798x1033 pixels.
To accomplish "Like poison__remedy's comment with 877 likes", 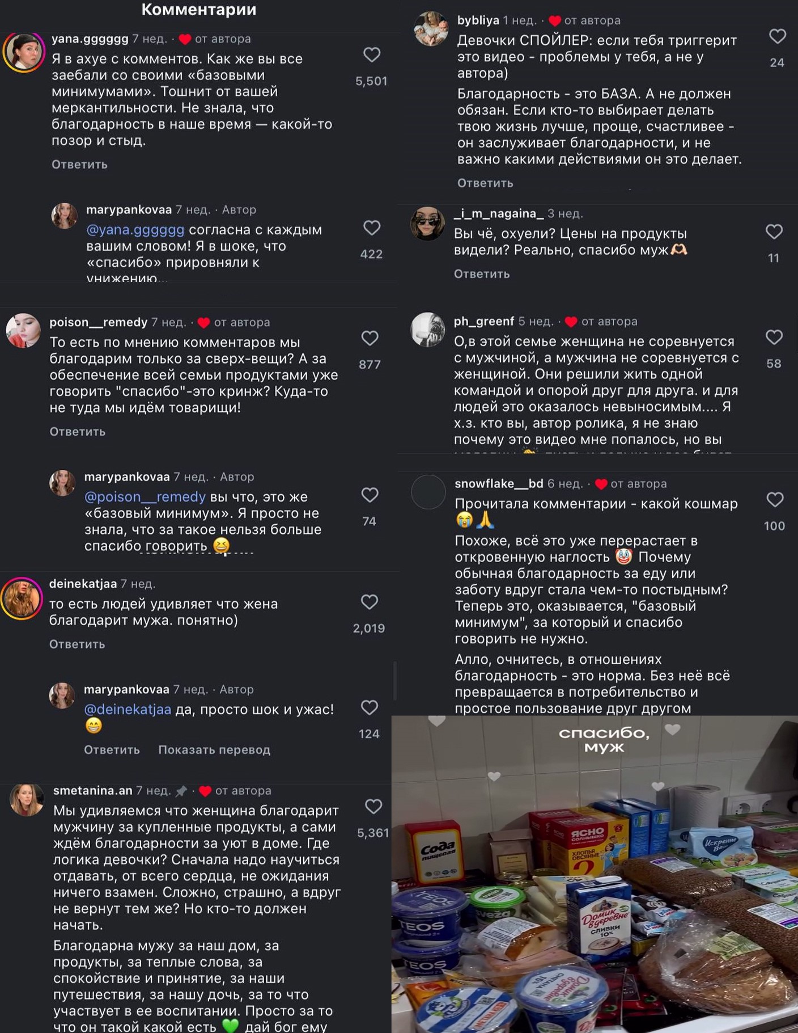I will click(x=370, y=339).
